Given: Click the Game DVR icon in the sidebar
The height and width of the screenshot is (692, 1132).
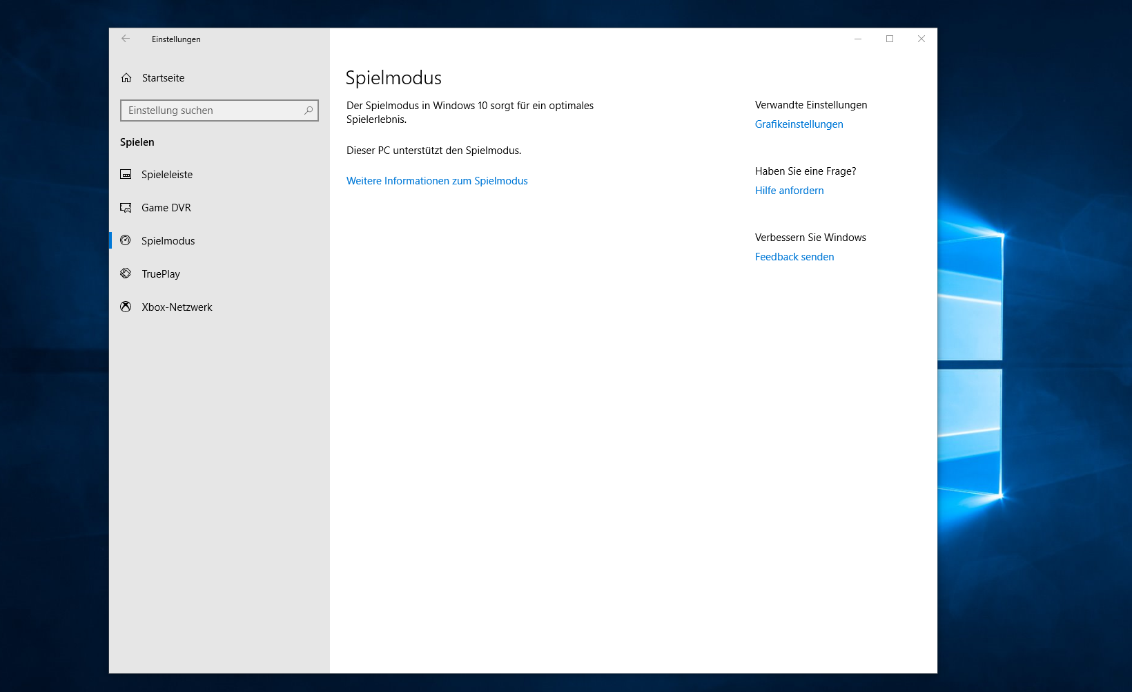Looking at the screenshot, I should tap(126, 208).
